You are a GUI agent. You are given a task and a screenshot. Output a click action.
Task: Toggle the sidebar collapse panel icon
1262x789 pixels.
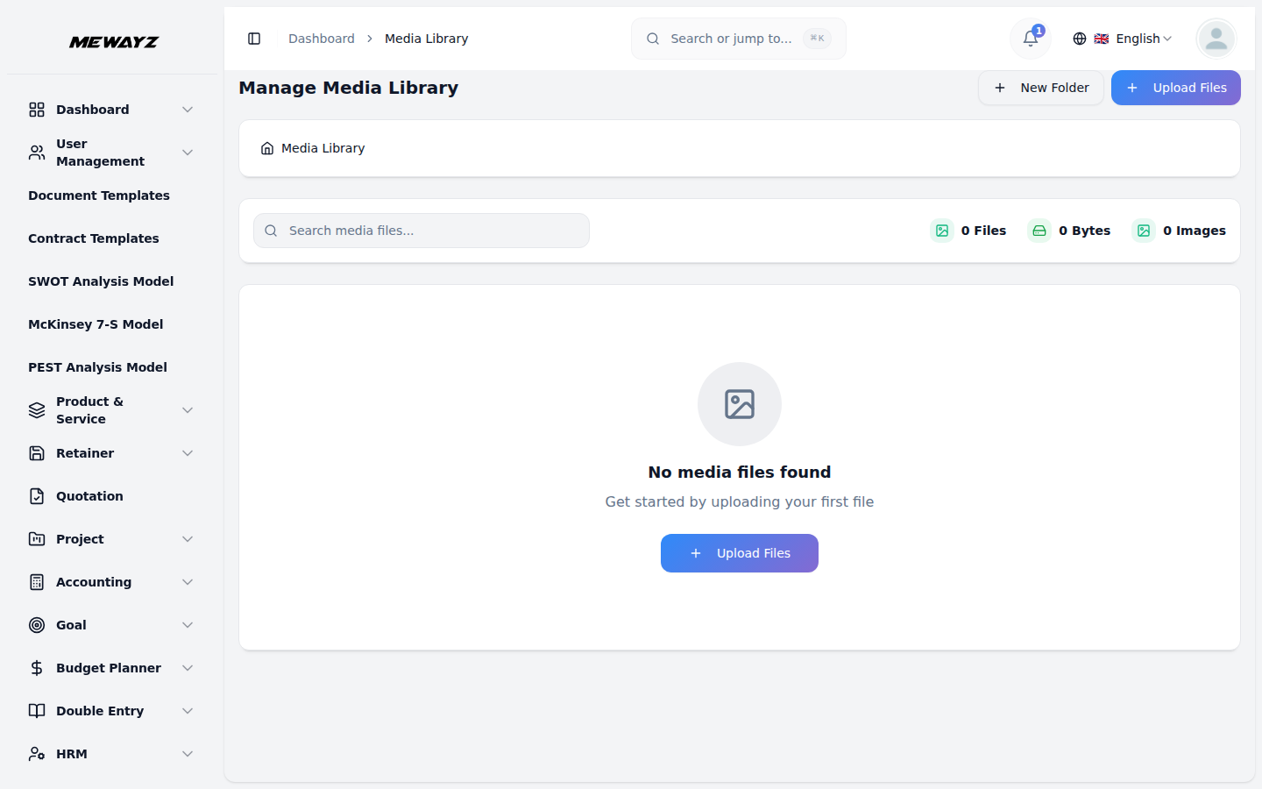(x=254, y=39)
